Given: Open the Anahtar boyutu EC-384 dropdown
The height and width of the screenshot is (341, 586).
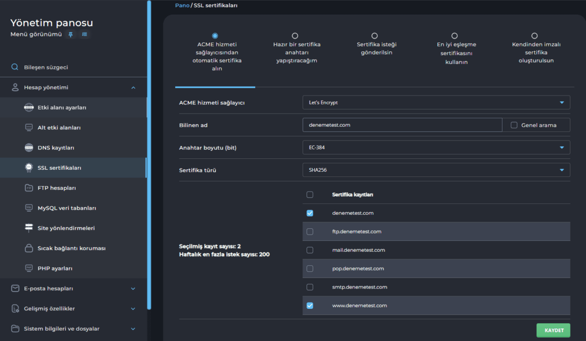Looking at the screenshot, I should (436, 147).
